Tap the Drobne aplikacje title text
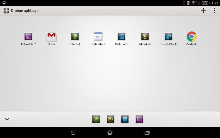 [x=25, y=10]
